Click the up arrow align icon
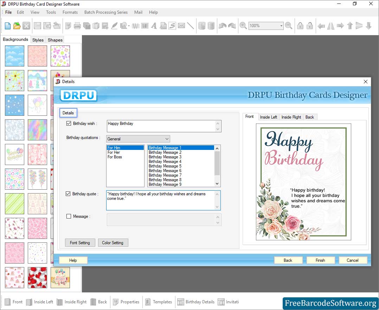The height and width of the screenshot is (310, 379). (x=350, y=26)
